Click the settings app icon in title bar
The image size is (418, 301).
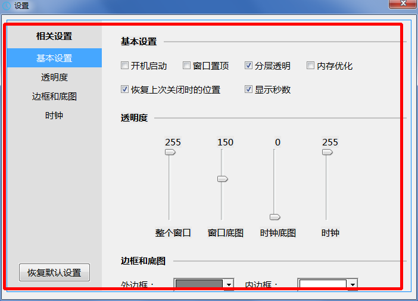pyautogui.click(x=7, y=5)
